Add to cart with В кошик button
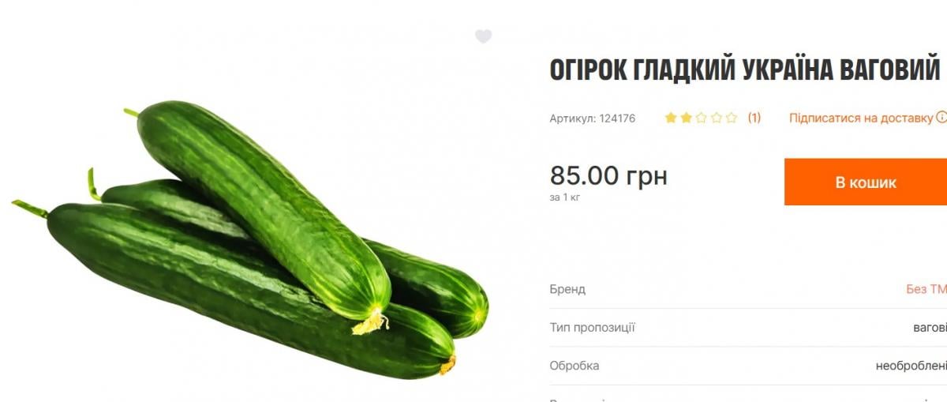This screenshot has width=947, height=402. pyautogui.click(x=866, y=182)
